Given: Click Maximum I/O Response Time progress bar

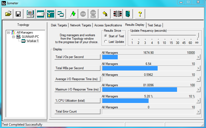Looking at the screenshot, I should point(148,90).
